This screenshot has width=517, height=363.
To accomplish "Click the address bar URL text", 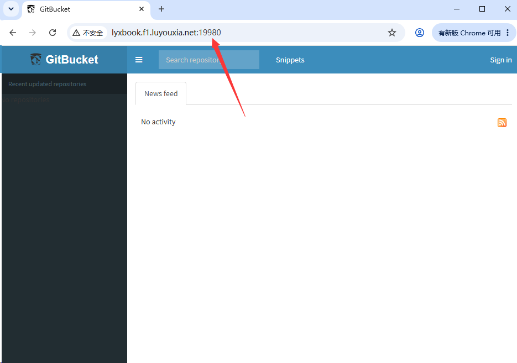I will (x=166, y=33).
